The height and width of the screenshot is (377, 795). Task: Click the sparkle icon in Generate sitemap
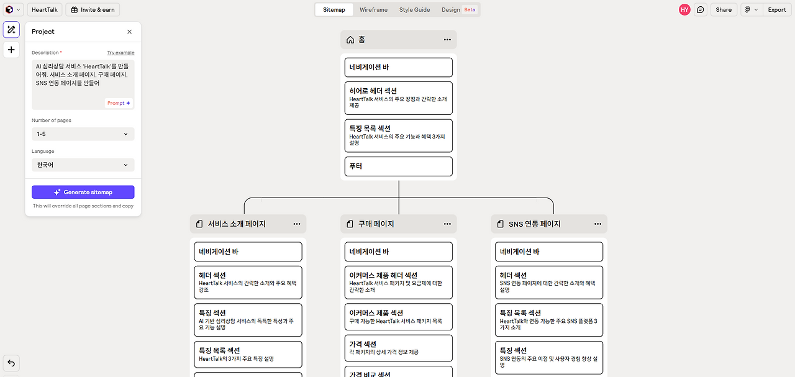57,193
